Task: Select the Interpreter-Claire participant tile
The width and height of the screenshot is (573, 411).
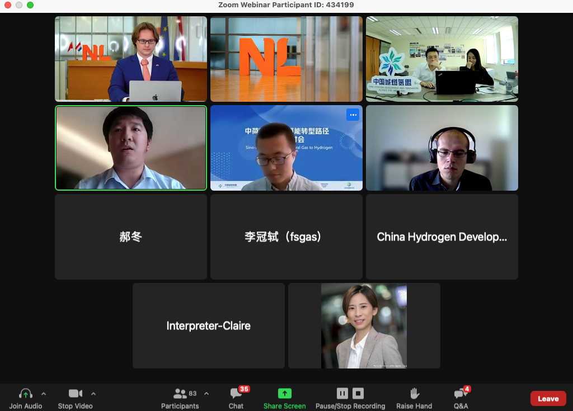Action: [209, 325]
